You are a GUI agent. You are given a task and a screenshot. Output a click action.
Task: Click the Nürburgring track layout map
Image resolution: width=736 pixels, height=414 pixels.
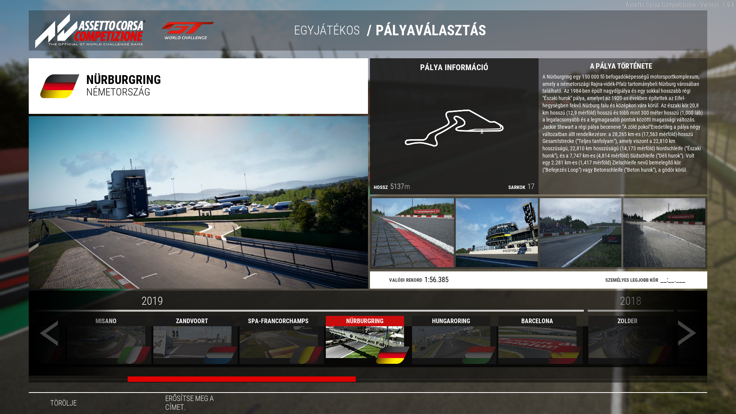(x=454, y=128)
